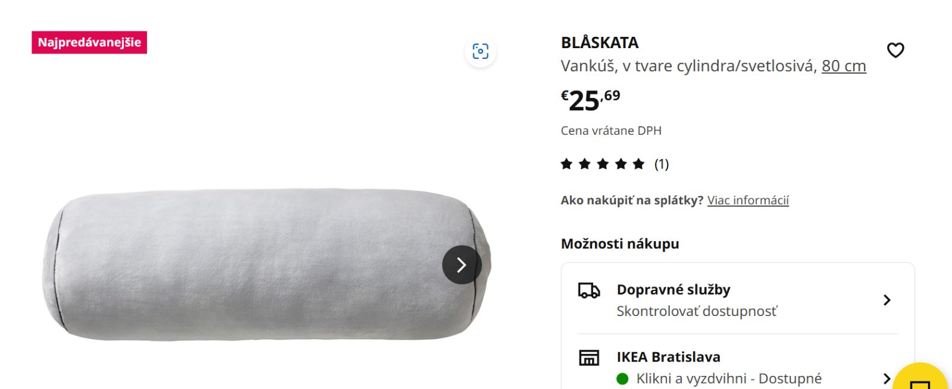Open reviews via the five-star rating
This screenshot has width=952, height=389.
click(x=603, y=164)
